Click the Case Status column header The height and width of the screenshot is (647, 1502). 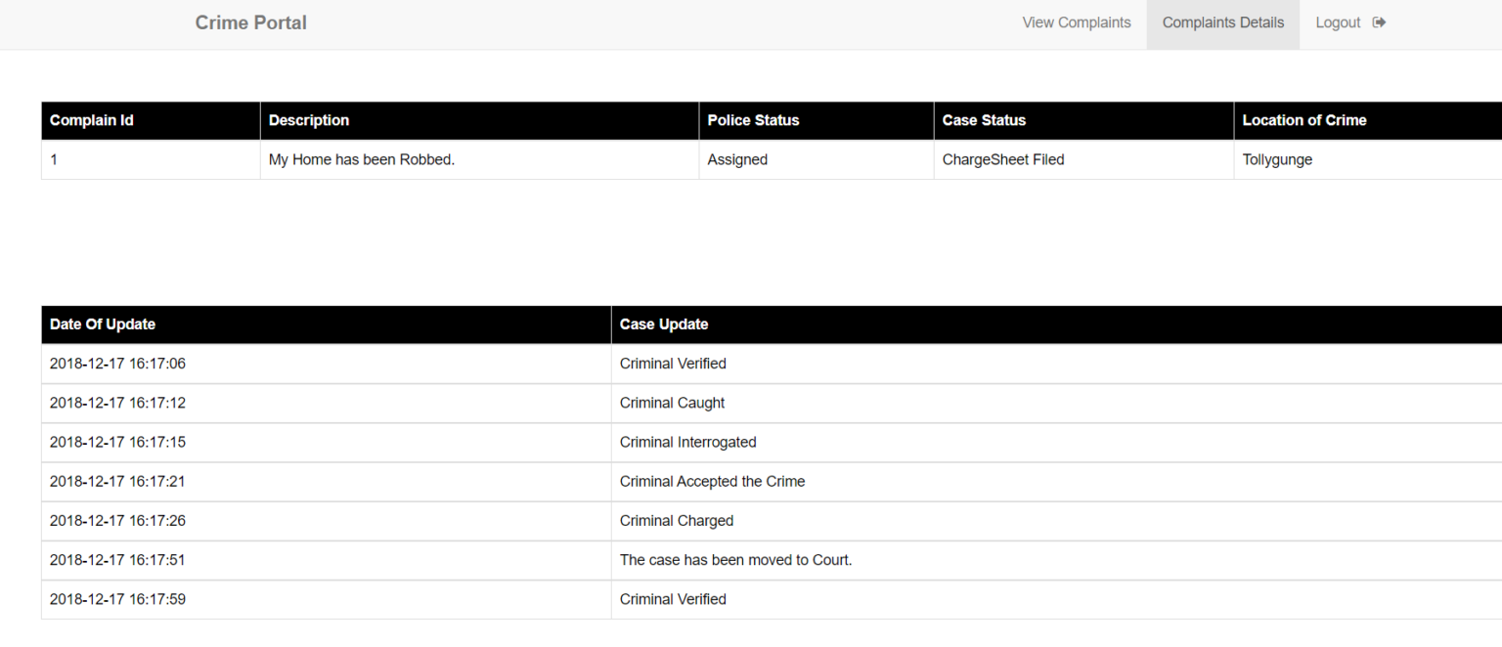[x=984, y=120]
